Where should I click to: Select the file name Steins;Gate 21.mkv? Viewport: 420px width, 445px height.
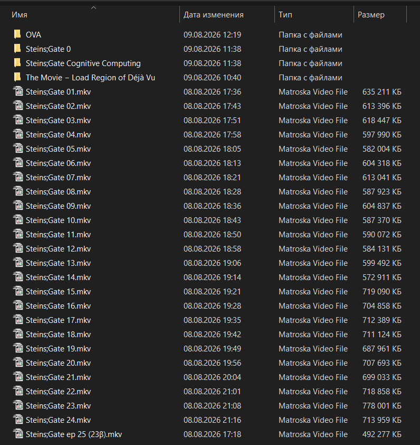coord(58,377)
